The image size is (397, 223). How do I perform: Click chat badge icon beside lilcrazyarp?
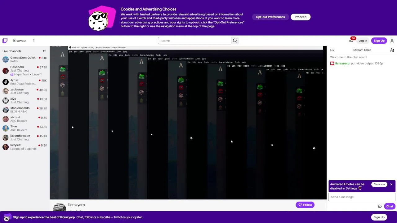point(332,63)
